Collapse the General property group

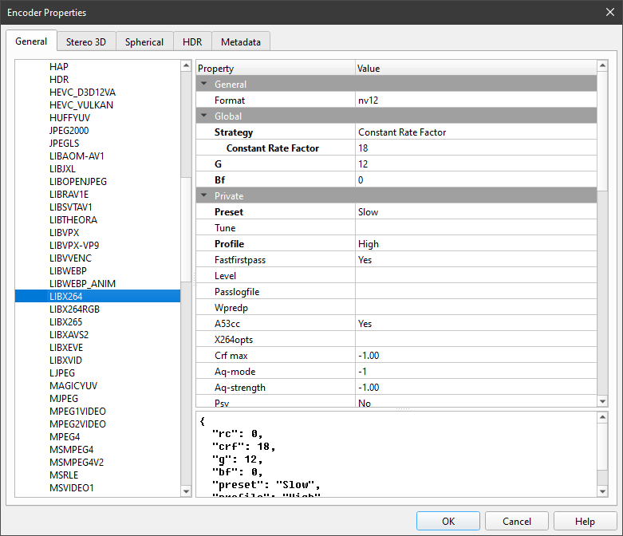tap(204, 85)
